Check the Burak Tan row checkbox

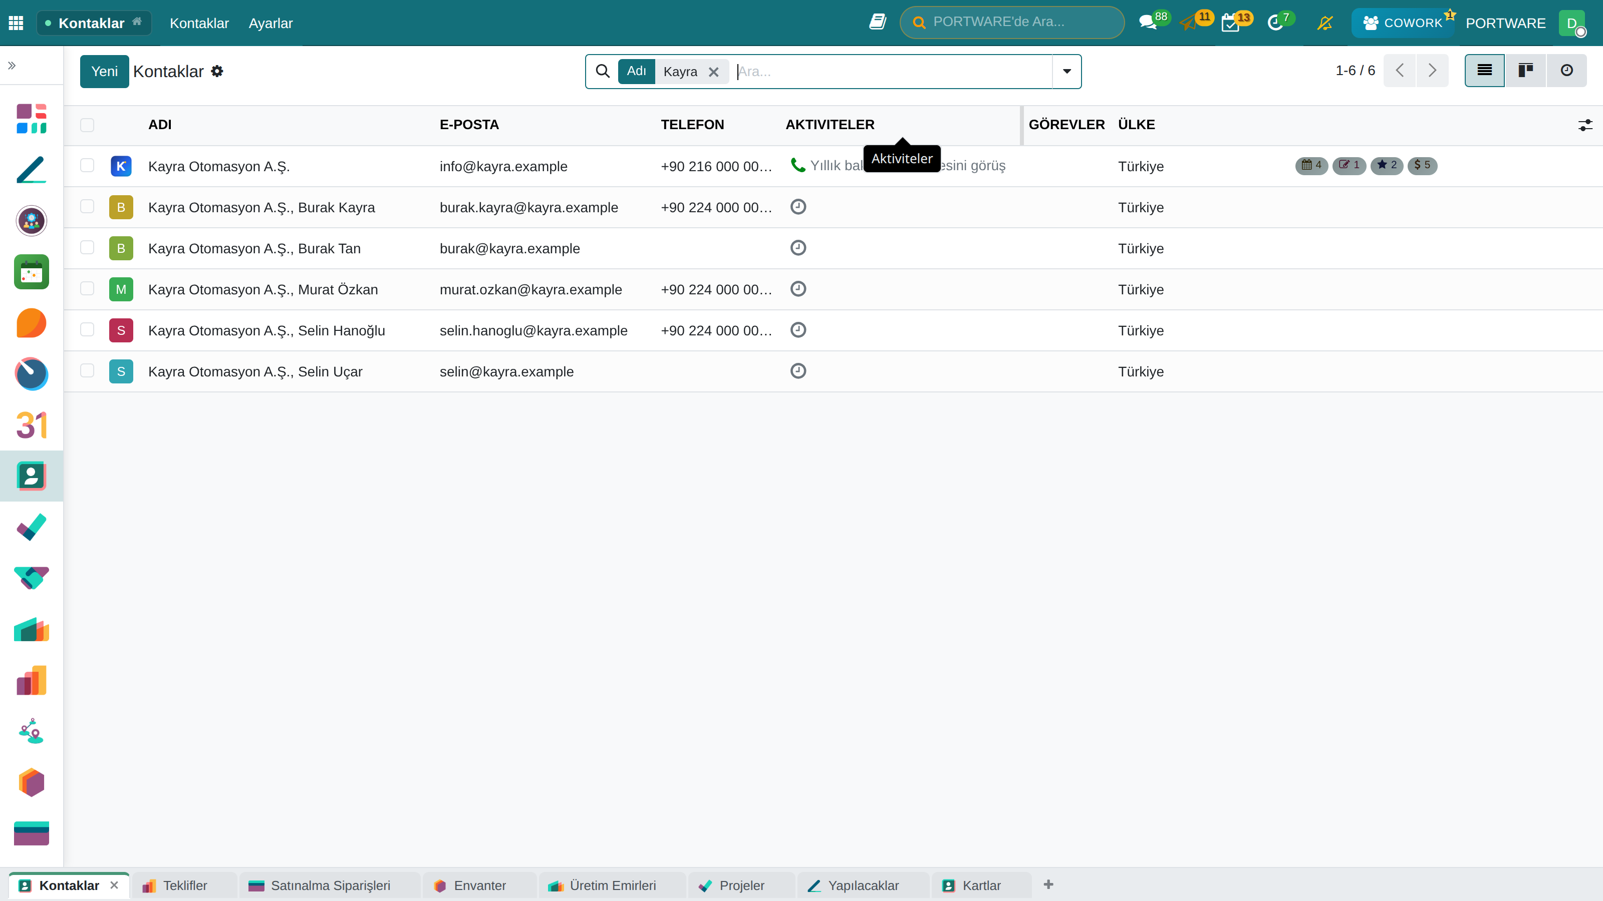[x=87, y=247]
